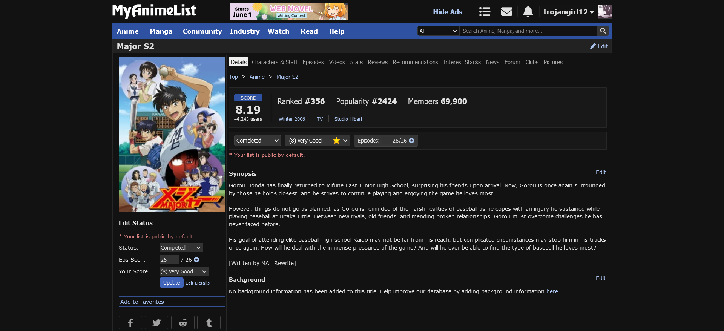Open the Industry navigation menu
The height and width of the screenshot is (331, 724).
click(x=245, y=31)
